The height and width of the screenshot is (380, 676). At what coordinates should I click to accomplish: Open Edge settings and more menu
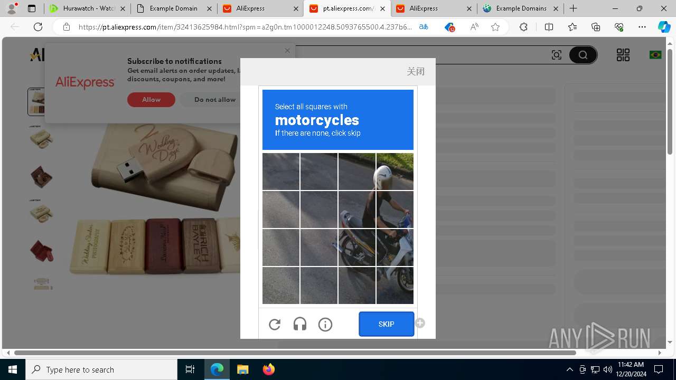click(642, 27)
